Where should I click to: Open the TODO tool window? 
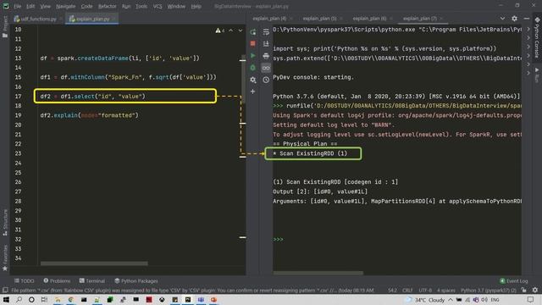(x=25, y=280)
